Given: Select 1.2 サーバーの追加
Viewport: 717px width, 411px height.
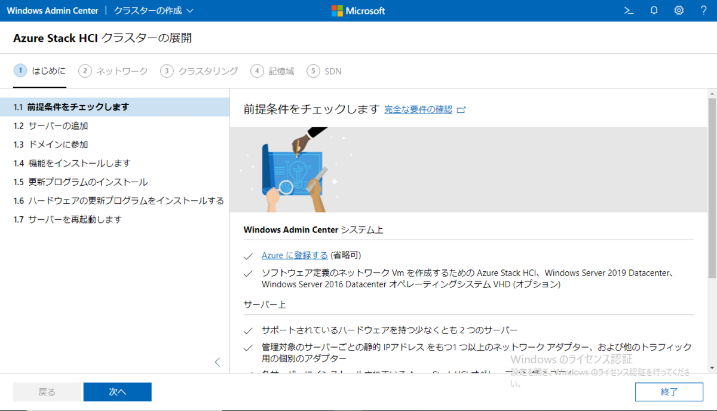Looking at the screenshot, I should [115, 125].
